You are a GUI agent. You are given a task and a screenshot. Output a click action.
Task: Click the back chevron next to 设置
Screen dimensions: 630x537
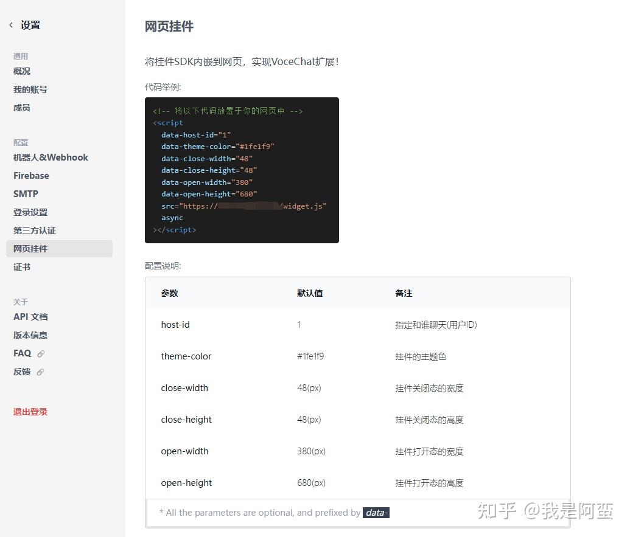pyautogui.click(x=10, y=24)
